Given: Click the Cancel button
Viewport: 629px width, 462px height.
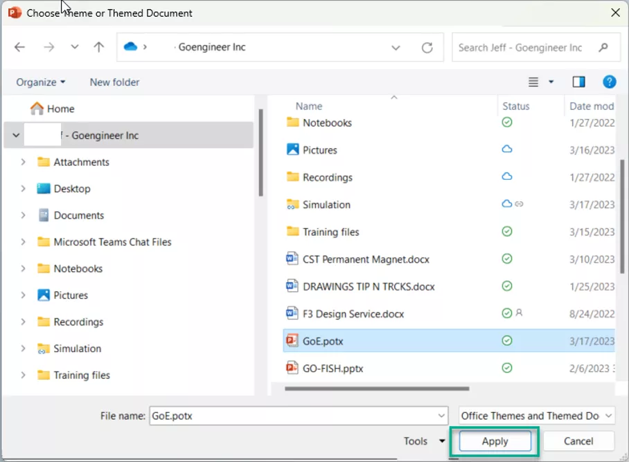Looking at the screenshot, I should pyautogui.click(x=578, y=441).
